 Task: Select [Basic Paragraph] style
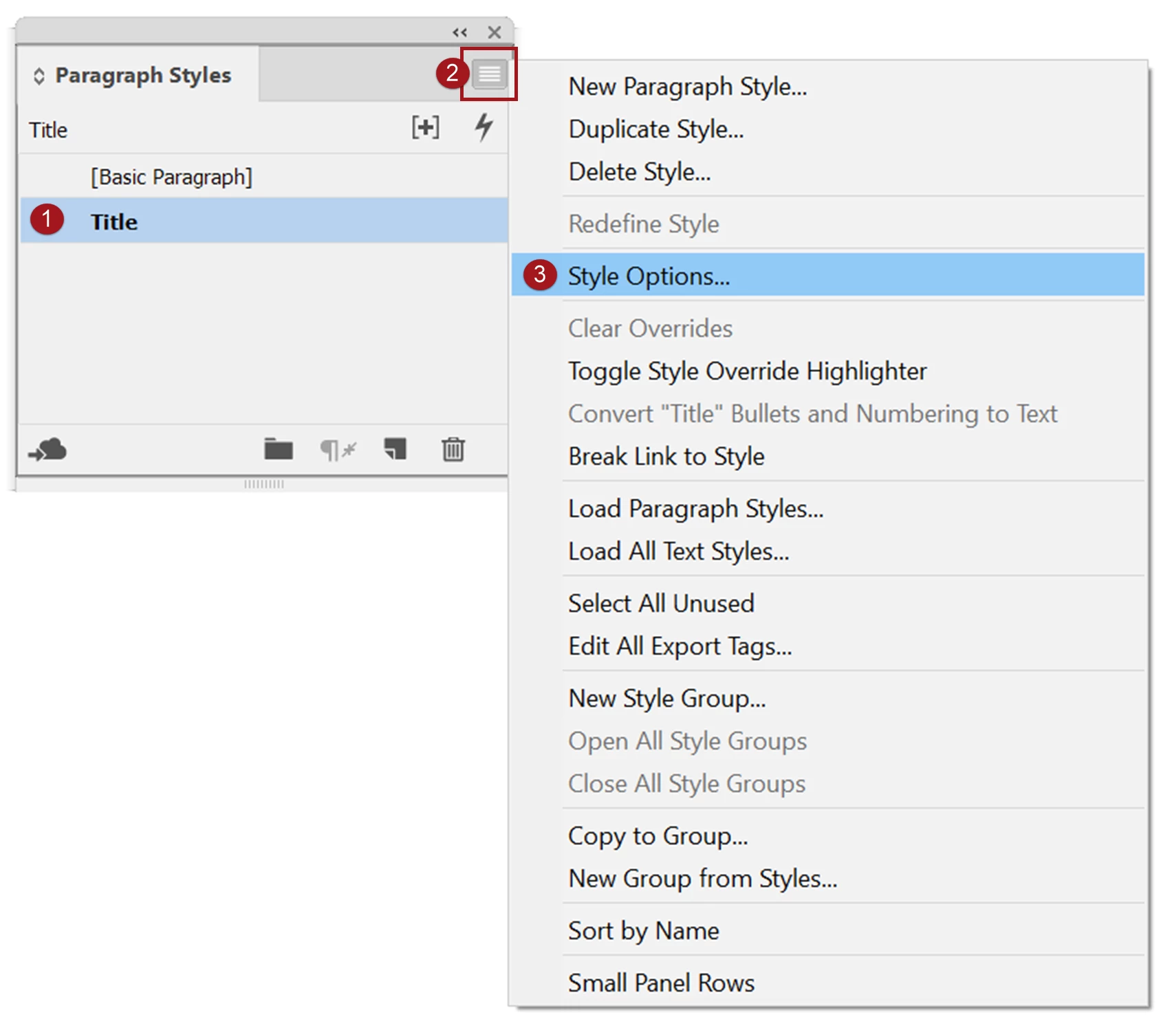pos(264,177)
